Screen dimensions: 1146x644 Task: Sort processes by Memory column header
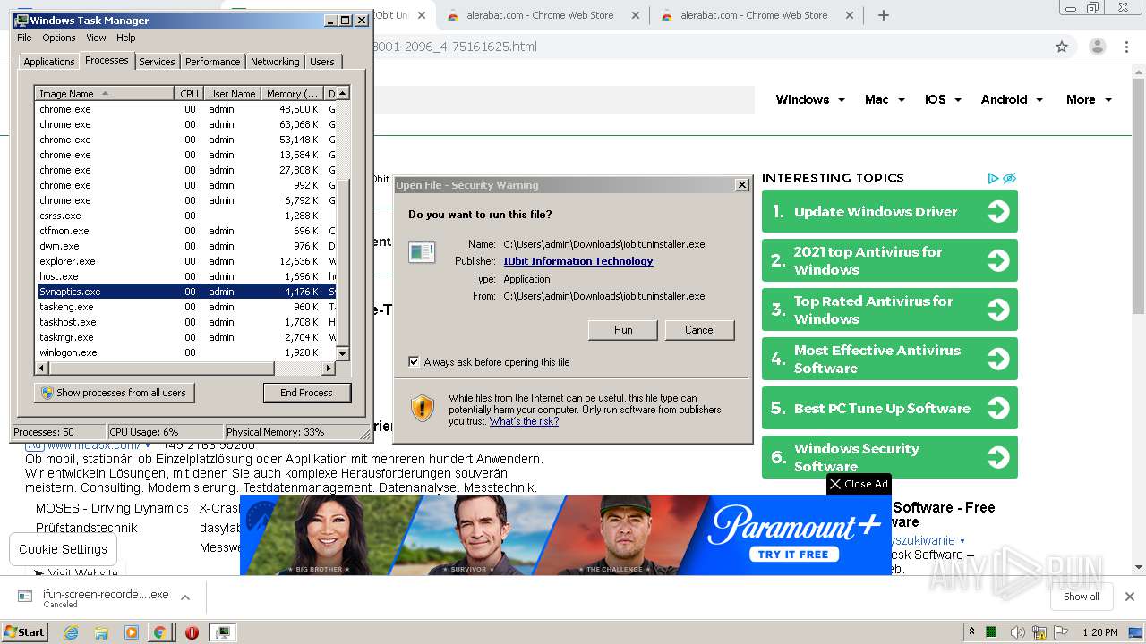tap(292, 93)
